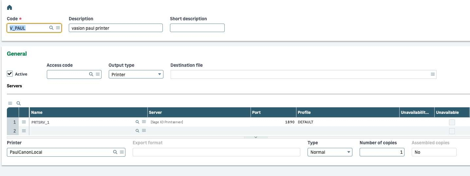Open actions menu icon in Code field

point(58,28)
